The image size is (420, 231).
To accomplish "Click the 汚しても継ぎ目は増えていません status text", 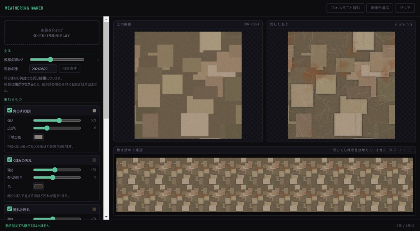I will click(371, 150).
